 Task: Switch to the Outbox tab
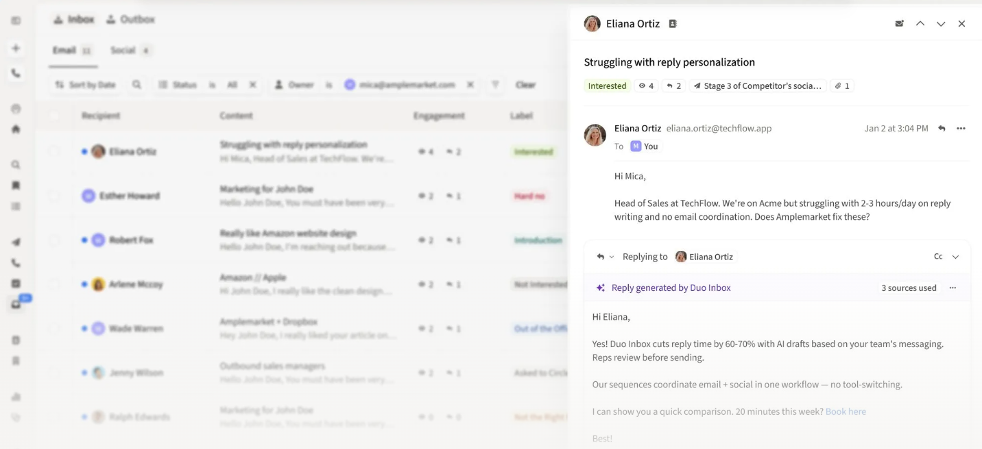[130, 20]
